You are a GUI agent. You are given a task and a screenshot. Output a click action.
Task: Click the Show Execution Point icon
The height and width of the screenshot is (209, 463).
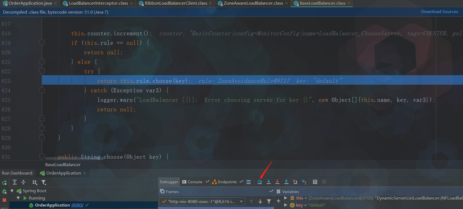[249, 182]
